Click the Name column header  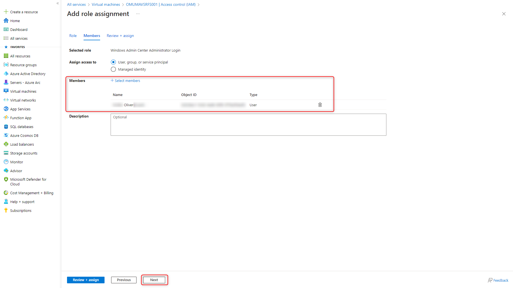click(118, 95)
